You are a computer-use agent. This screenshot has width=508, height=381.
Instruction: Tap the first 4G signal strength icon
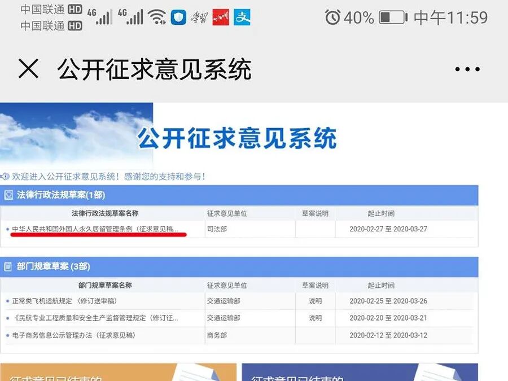pyautogui.click(x=100, y=16)
